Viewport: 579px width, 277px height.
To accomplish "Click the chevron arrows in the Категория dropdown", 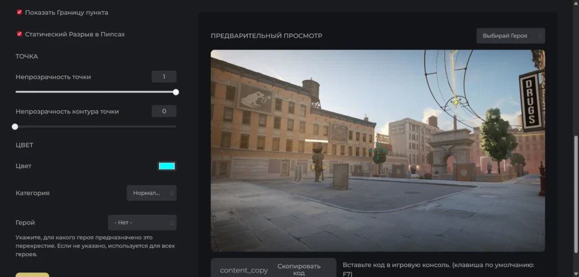I will tap(172, 193).
